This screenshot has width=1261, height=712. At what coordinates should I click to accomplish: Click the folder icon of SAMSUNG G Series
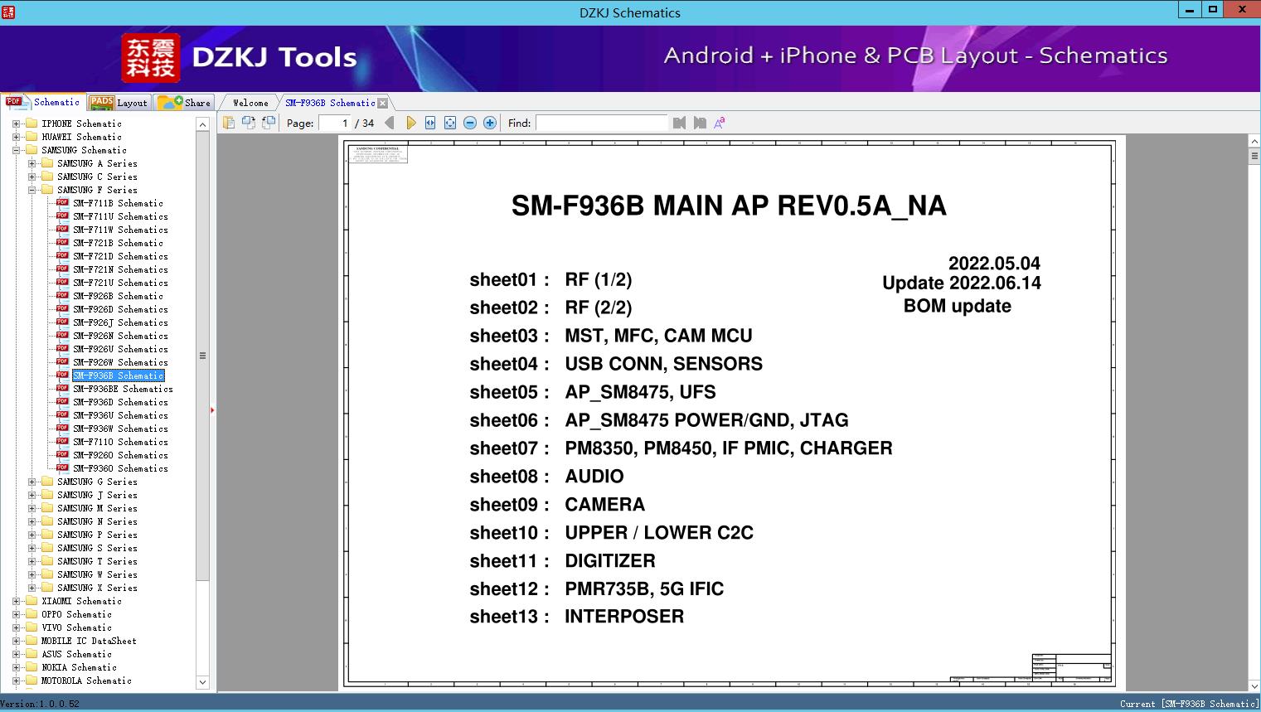tap(47, 482)
